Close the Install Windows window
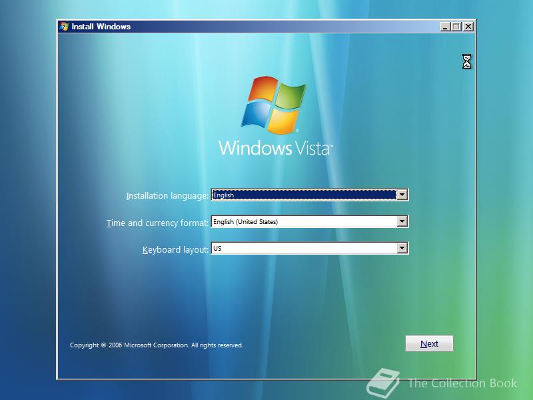 coord(468,27)
